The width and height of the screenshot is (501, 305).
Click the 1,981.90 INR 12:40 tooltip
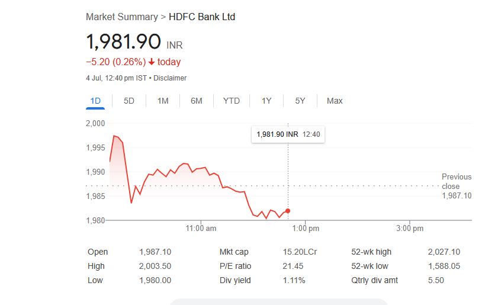click(288, 134)
